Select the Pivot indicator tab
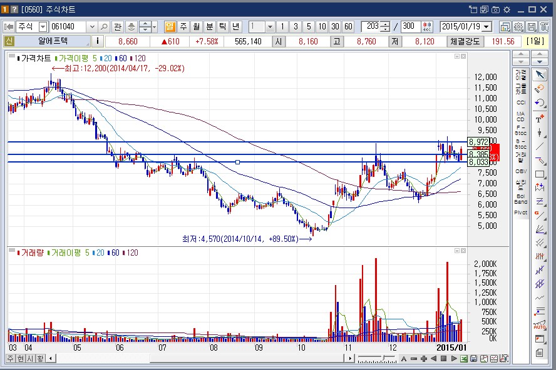Image resolution: width=556 pixels, height=370 pixels. (x=521, y=212)
